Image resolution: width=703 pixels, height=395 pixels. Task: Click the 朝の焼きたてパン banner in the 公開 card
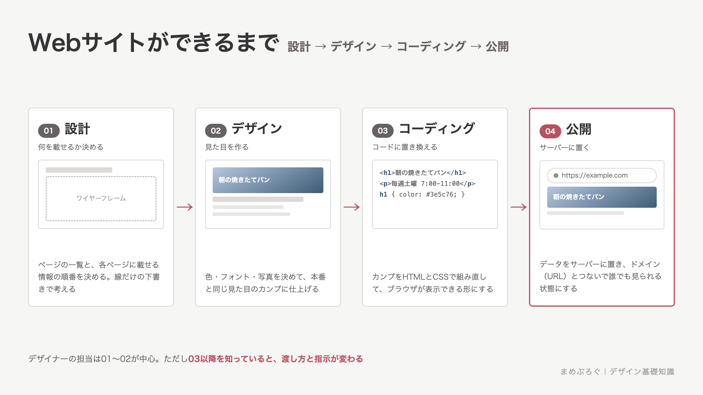(x=602, y=197)
